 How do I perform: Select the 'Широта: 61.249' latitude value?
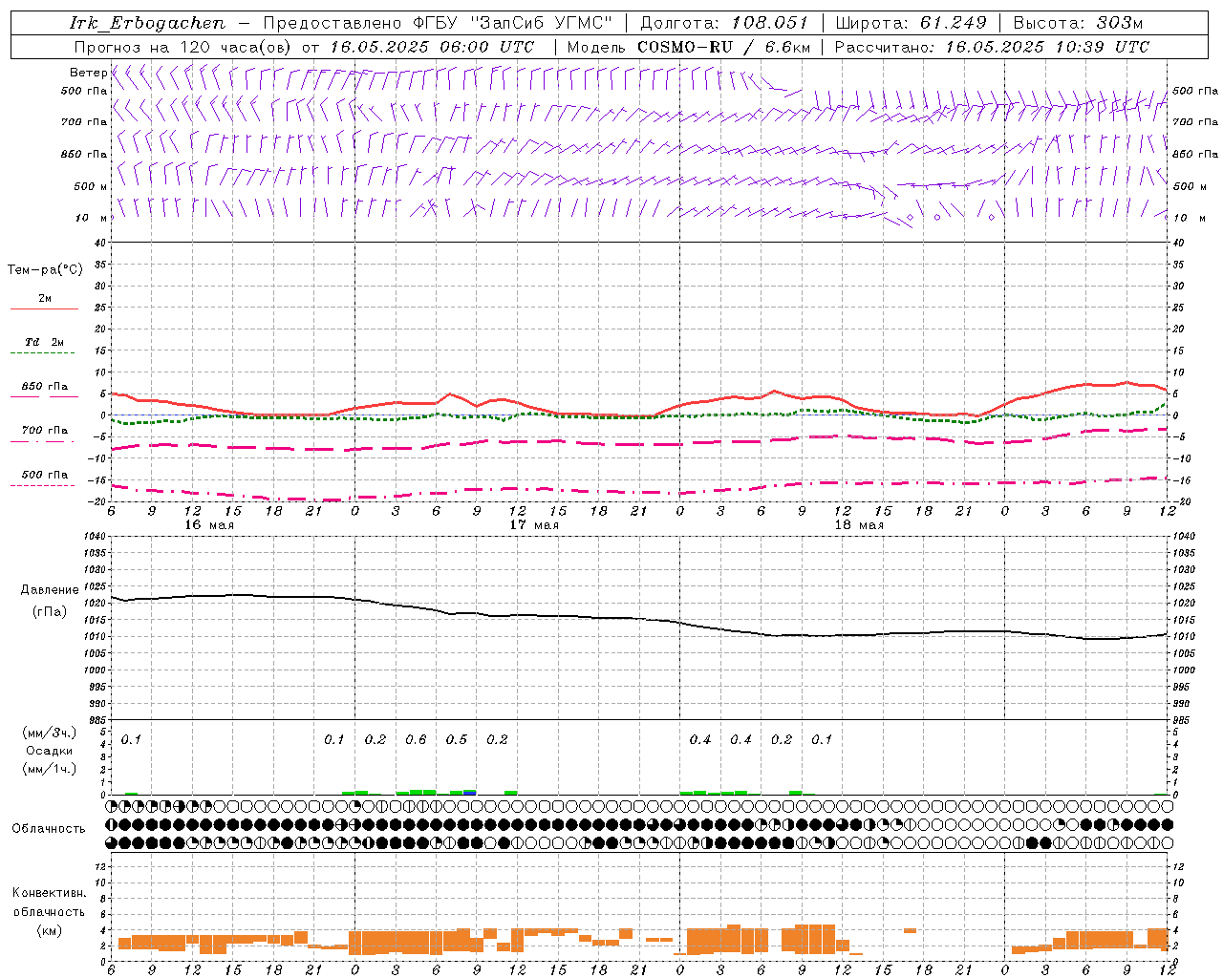(x=911, y=23)
